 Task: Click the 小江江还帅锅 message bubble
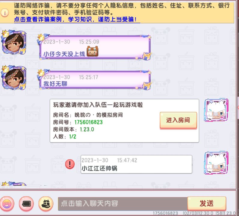coord(136,164)
